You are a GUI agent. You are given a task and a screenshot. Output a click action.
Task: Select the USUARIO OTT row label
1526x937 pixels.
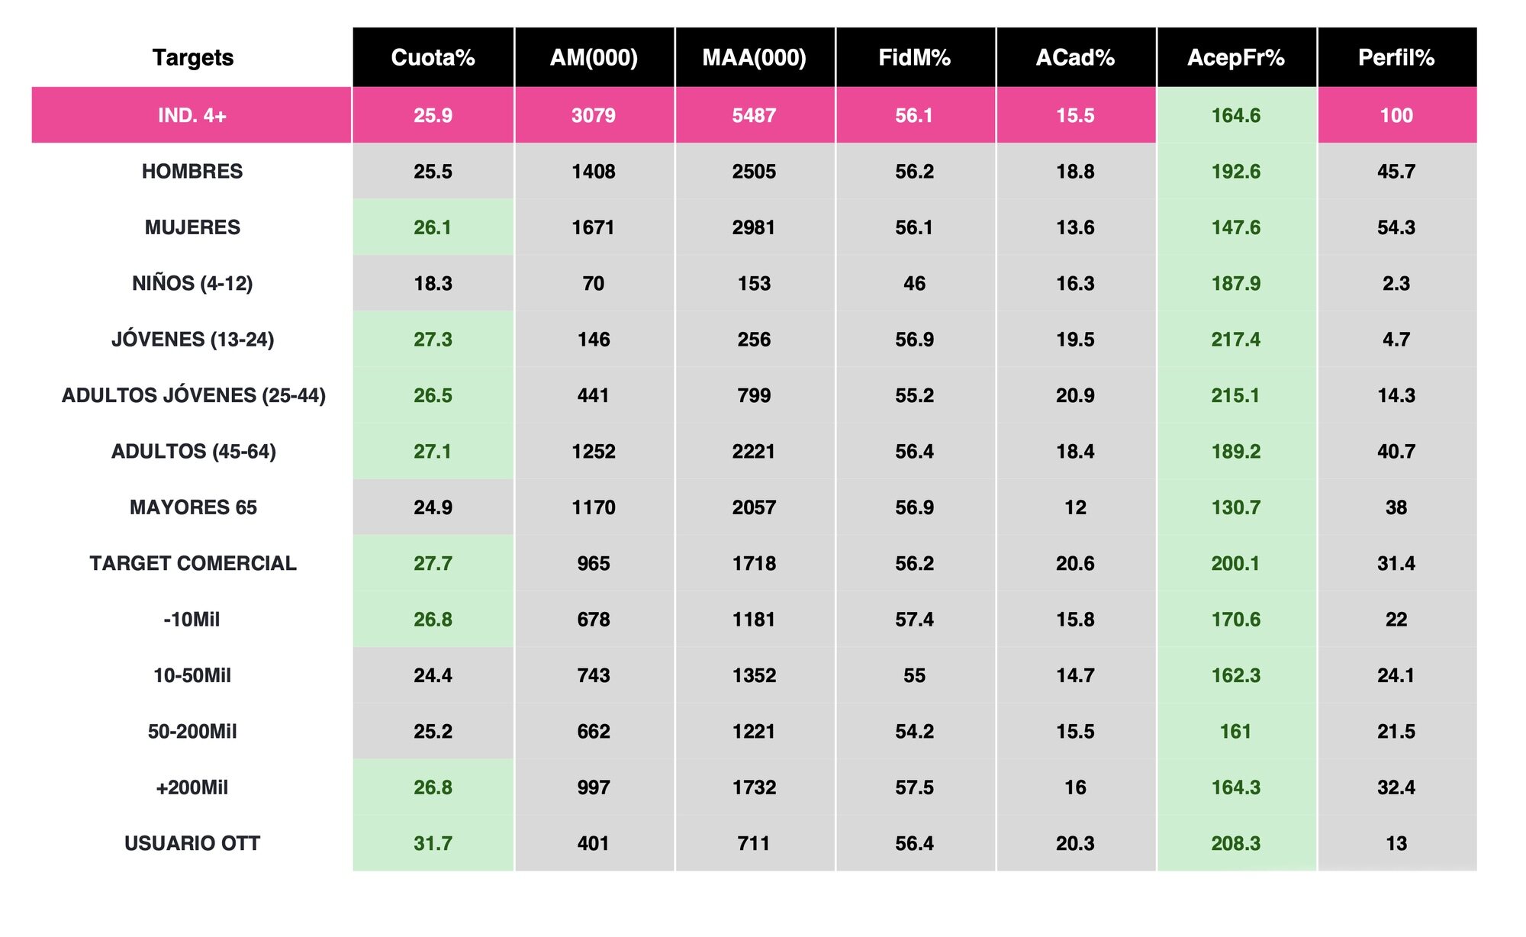tap(192, 843)
